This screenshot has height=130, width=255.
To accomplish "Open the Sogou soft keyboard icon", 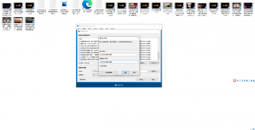I will click(x=247, y=80).
